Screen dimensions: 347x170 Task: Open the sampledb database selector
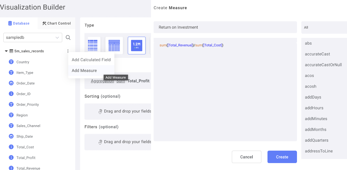coord(32,37)
